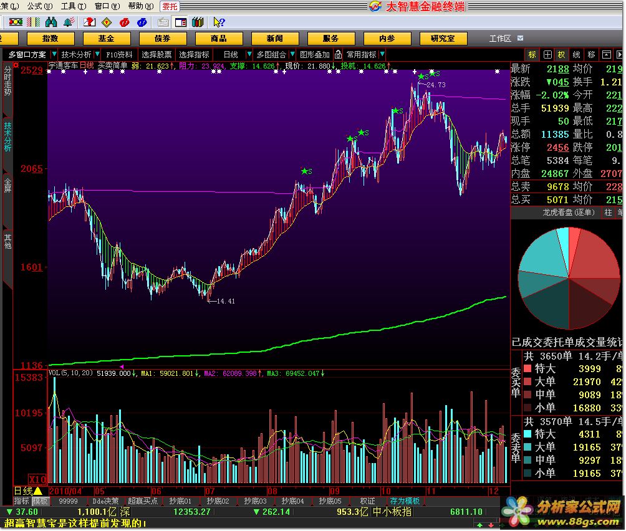The image size is (626, 531).
Task: Select the 99999 template tab
Action: pyautogui.click(x=68, y=501)
